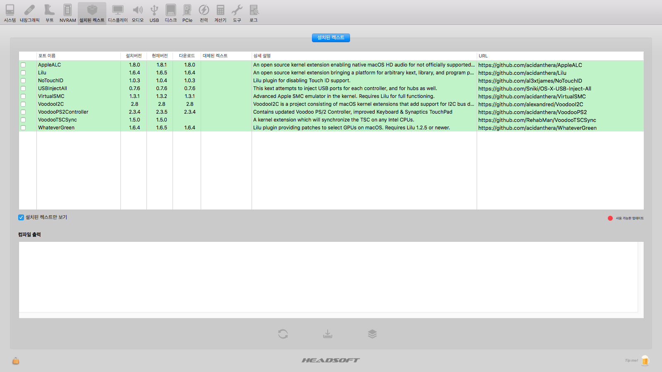Select the WhateverGreen kext name
This screenshot has width=662, height=372.
pyautogui.click(x=56, y=128)
